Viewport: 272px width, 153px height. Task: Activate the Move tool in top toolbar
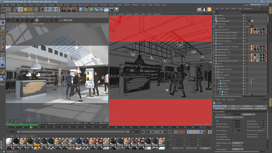pyautogui.click(x=20, y=9)
